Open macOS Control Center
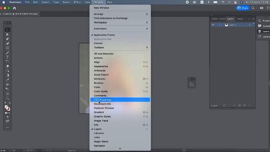 point(235,2)
